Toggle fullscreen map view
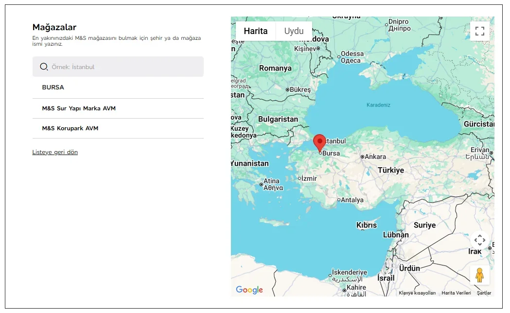Viewport: 510px width, 313px height. tap(479, 32)
